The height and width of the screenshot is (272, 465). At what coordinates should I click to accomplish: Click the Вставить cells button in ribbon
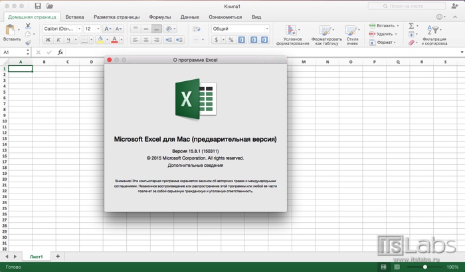pos(384,26)
